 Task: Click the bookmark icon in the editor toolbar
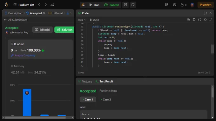(x=194, y=20)
